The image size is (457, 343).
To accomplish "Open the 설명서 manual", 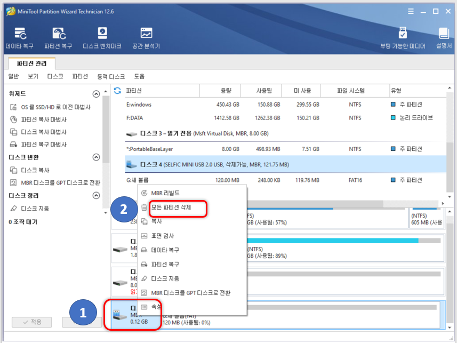I will (444, 38).
